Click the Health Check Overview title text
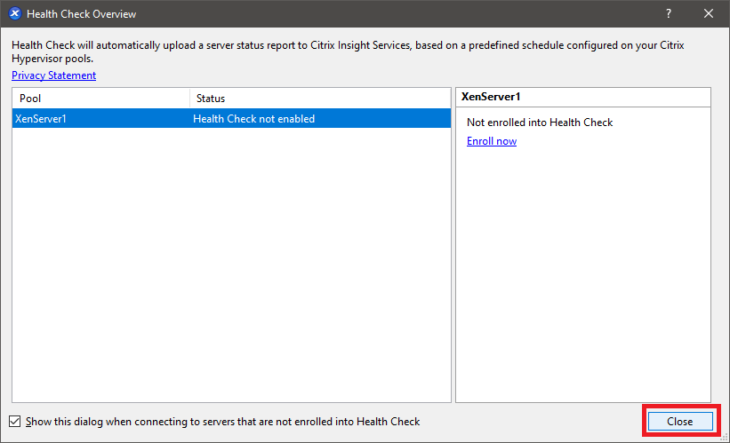 point(82,14)
